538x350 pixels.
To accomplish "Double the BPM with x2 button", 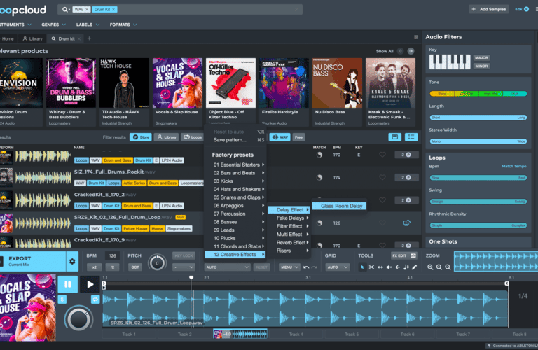I will (x=95, y=267).
